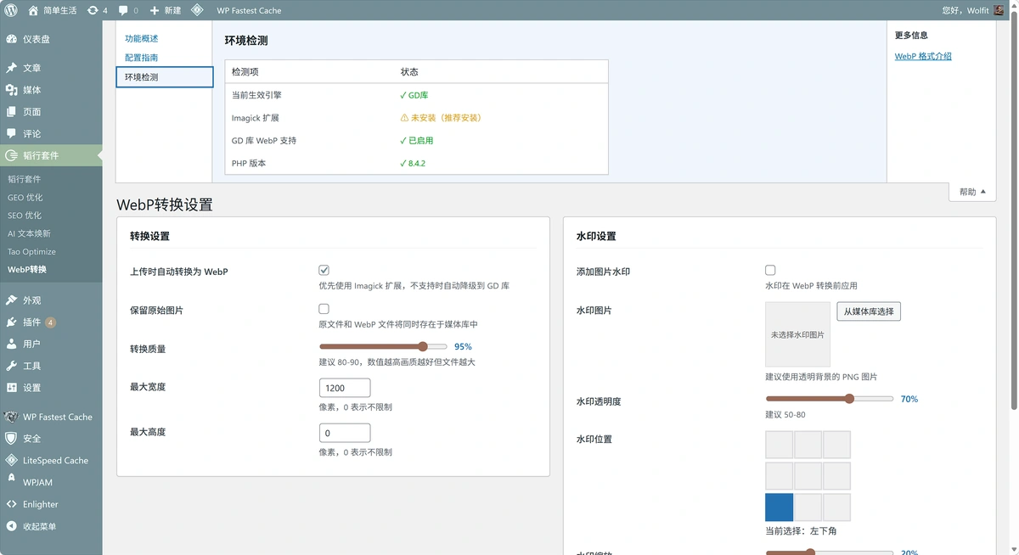The width and height of the screenshot is (1019, 555).
Task: Click the 最大宽度 input field
Action: pos(344,387)
